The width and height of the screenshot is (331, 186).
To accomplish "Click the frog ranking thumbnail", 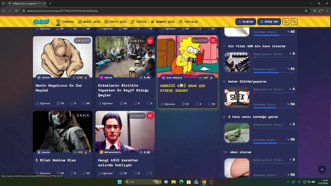I will click(x=237, y=133).
